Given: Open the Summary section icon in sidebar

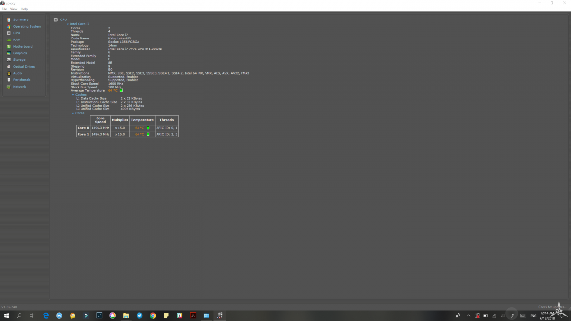Looking at the screenshot, I should point(9,19).
